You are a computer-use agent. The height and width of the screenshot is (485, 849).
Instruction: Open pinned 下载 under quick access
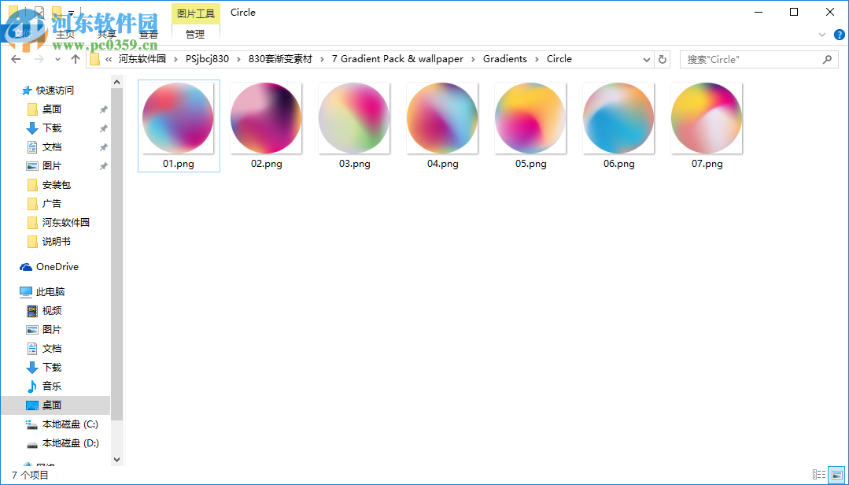[x=52, y=128]
